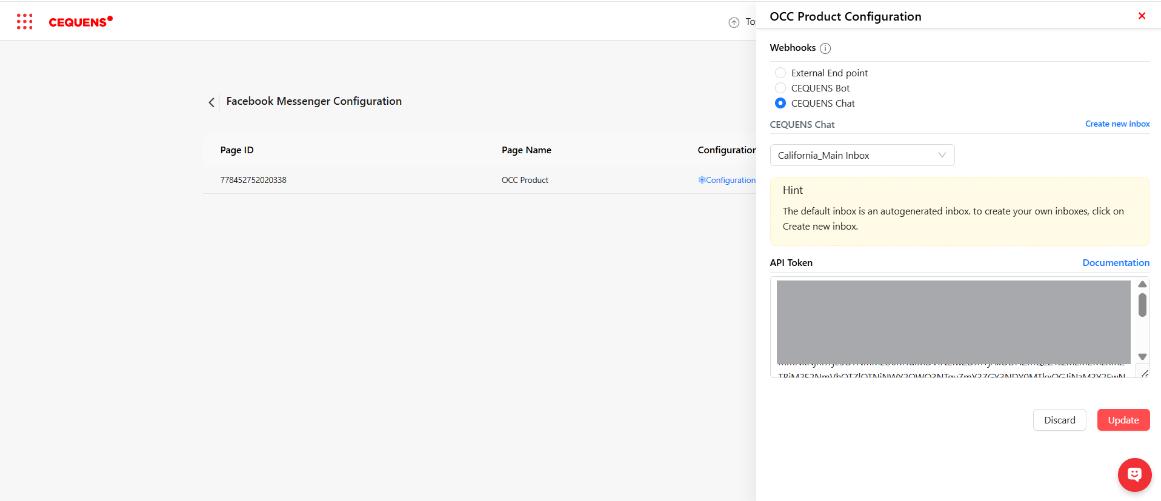Viewport: 1161px width, 501px height.
Task: Click the API token scrollbar down arrow
Action: click(x=1142, y=357)
